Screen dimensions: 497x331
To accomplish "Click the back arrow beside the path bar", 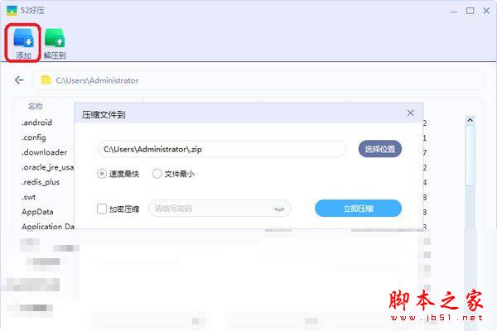I will [19, 80].
